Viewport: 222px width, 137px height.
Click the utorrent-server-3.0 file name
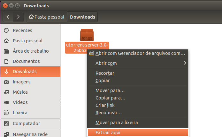tap(87, 48)
